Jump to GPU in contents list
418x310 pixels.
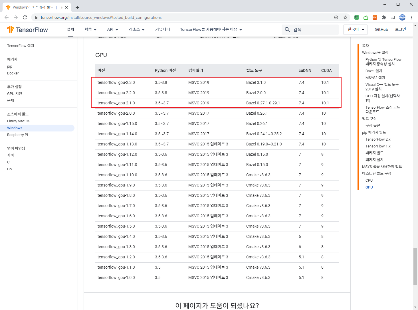click(x=369, y=187)
